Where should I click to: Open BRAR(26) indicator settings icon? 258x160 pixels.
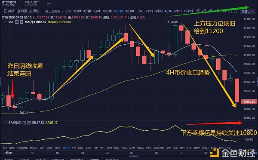(25, 123)
